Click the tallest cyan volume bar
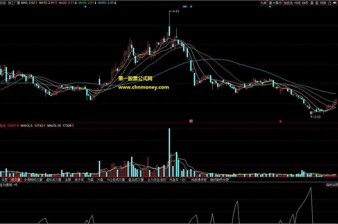 tap(169, 153)
